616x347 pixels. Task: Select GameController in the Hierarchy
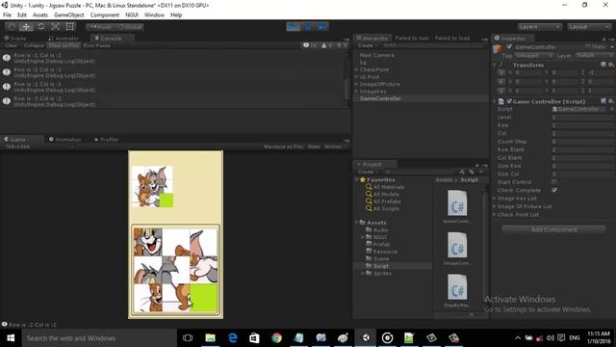[x=380, y=98]
